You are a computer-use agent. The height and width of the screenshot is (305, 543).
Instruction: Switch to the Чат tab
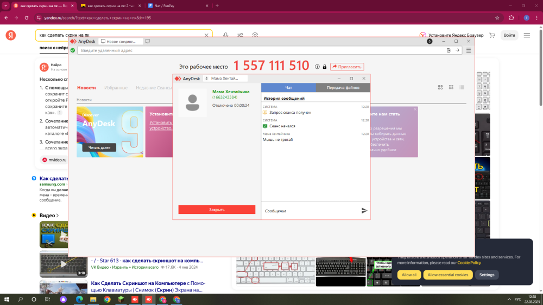coord(288,88)
